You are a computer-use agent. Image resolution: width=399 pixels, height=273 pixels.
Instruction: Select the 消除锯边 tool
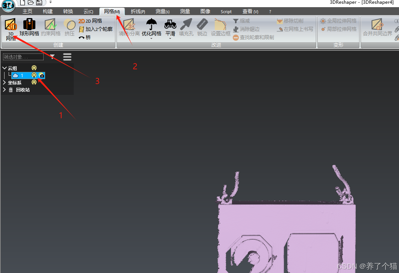coord(246,29)
